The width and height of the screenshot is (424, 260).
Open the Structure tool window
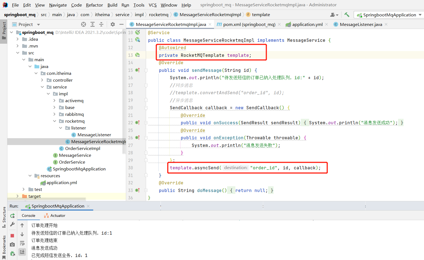[4, 217]
